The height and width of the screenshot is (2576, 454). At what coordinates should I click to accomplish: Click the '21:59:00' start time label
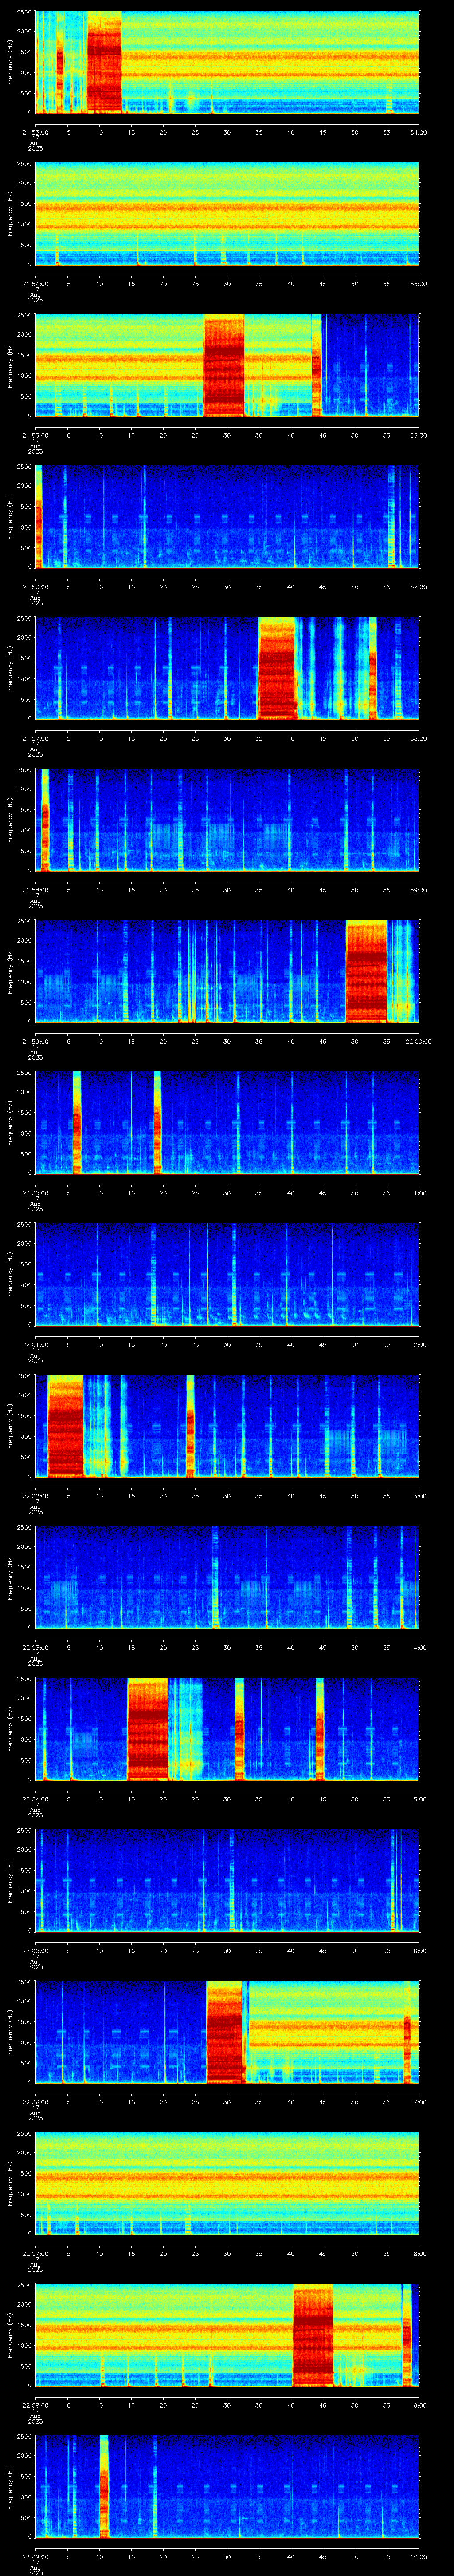(x=36, y=1041)
